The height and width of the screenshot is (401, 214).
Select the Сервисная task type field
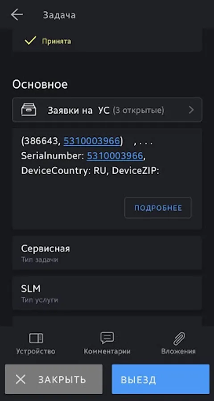(x=107, y=253)
